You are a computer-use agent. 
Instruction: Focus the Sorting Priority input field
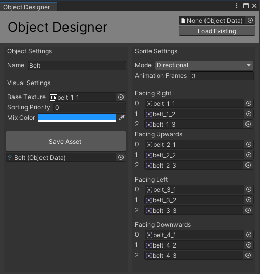[89, 107]
